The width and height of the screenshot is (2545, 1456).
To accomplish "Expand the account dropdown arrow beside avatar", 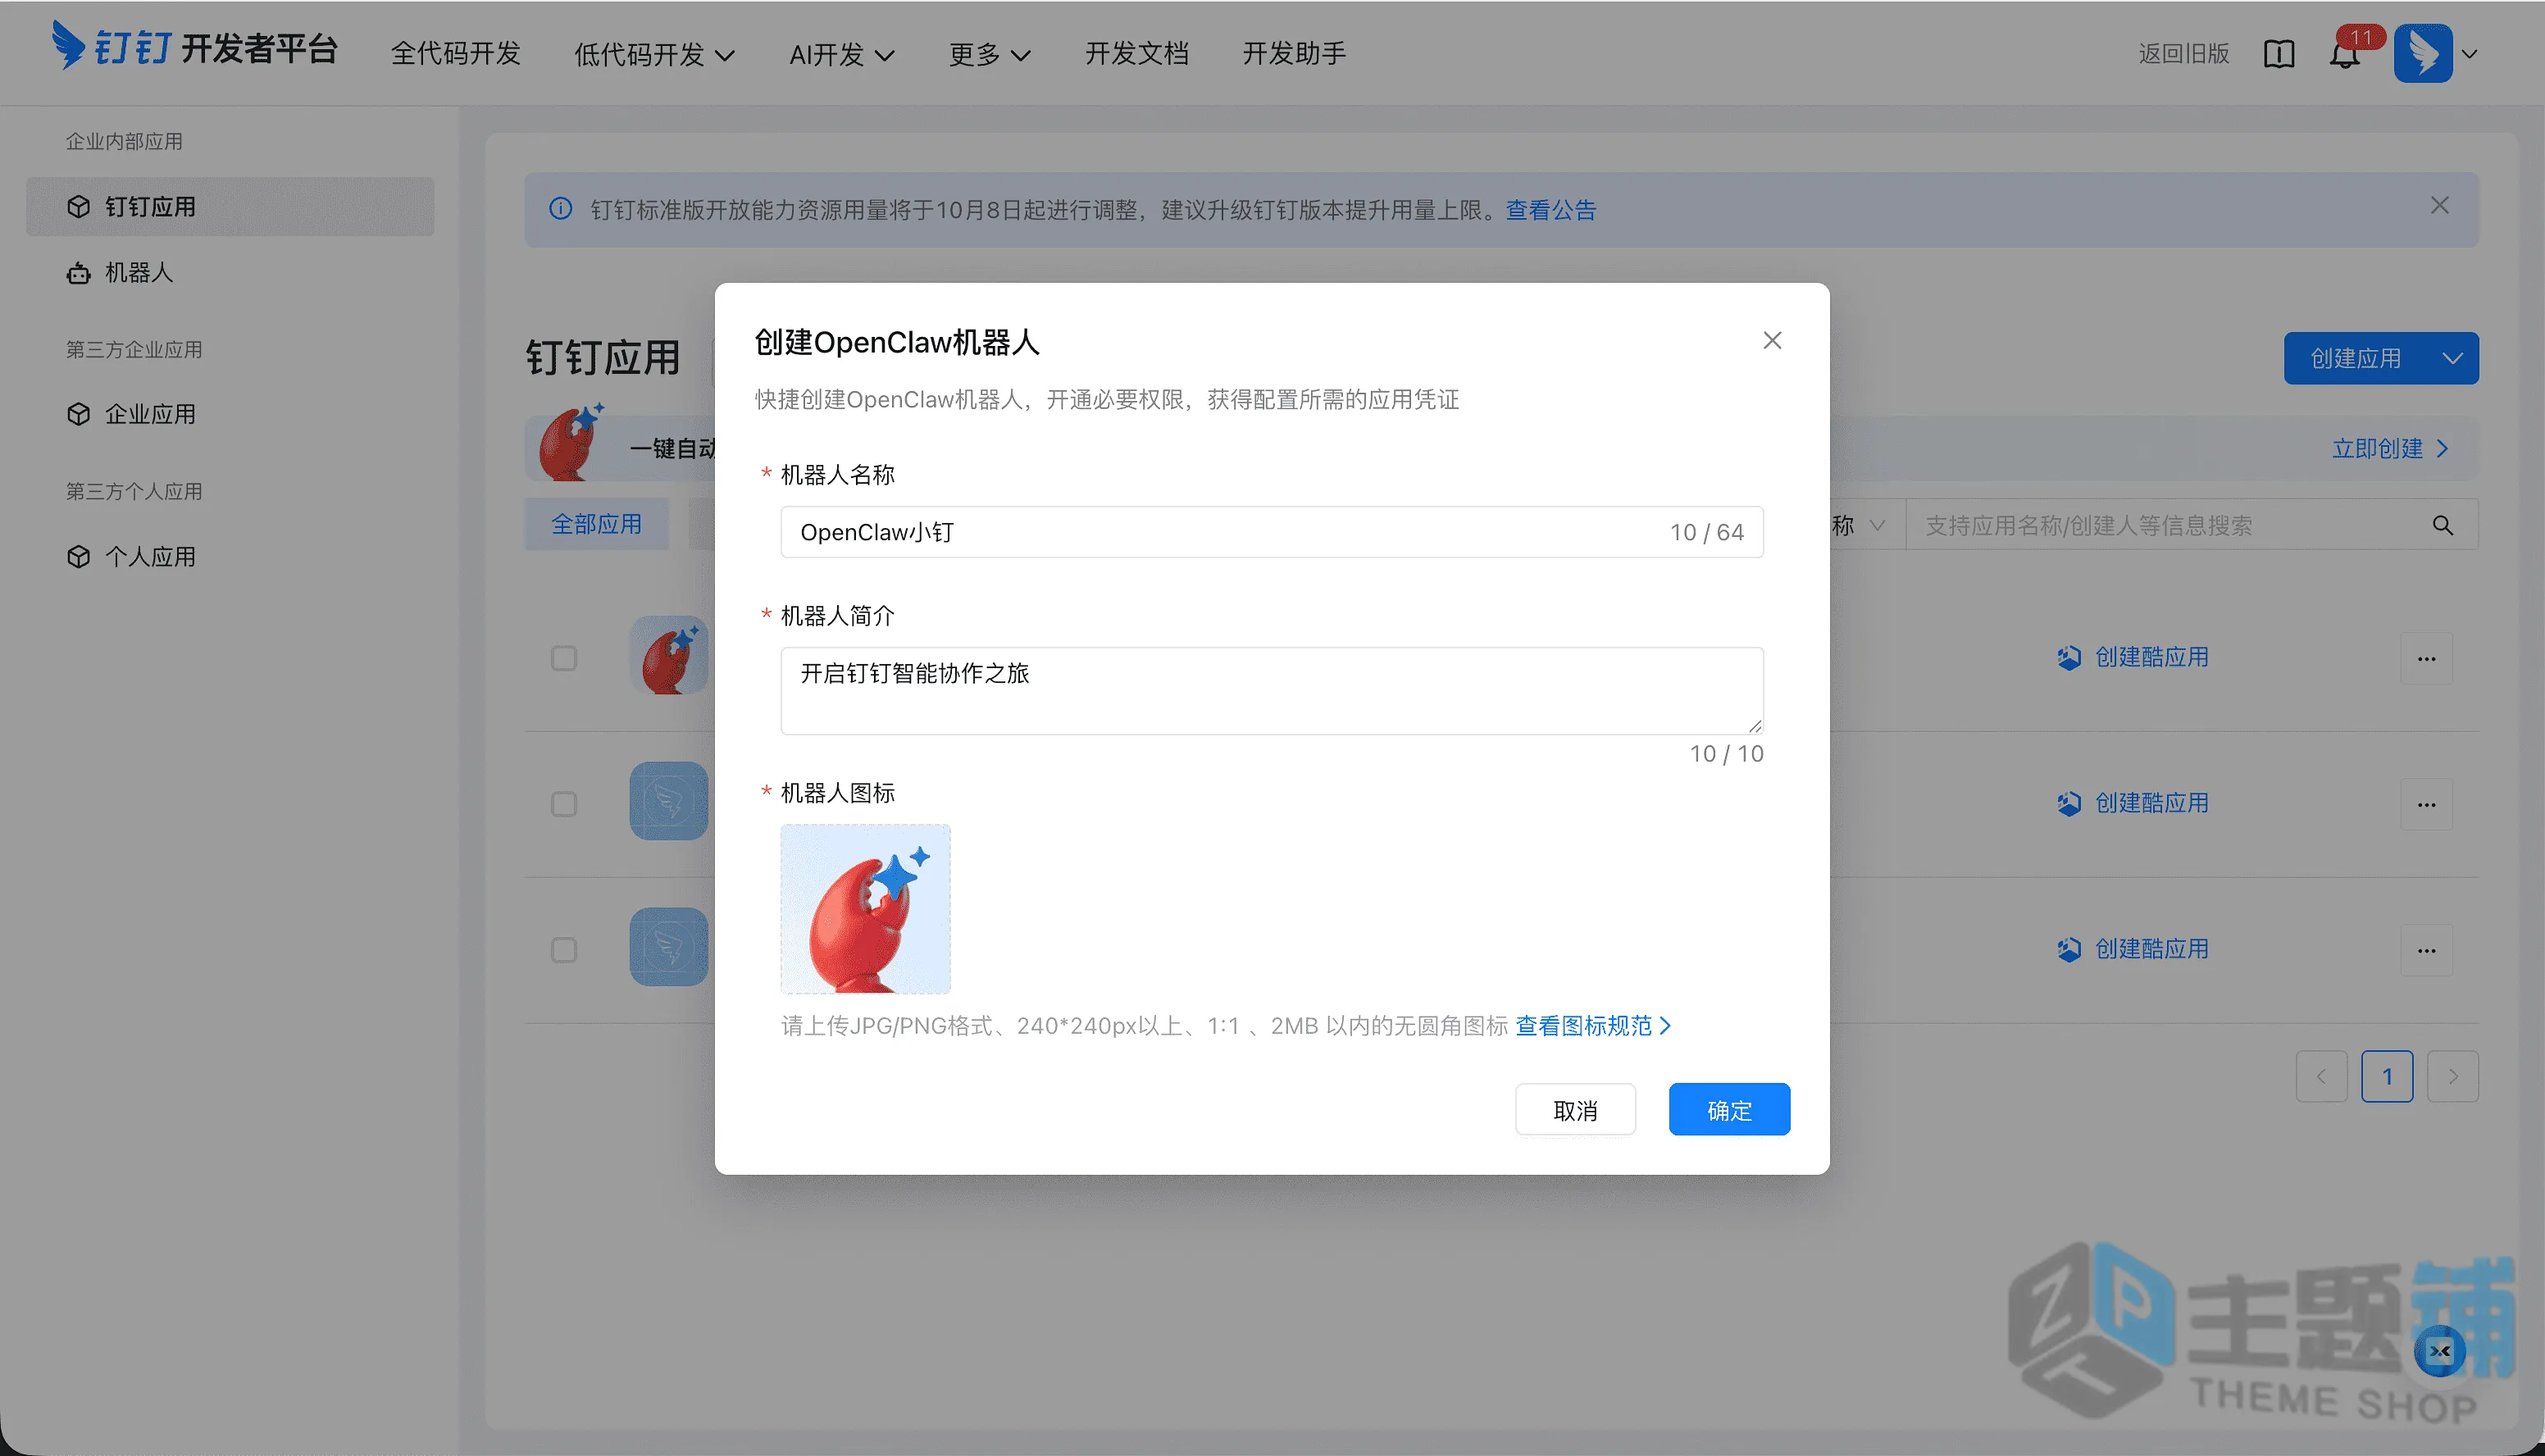I will [x=2470, y=54].
